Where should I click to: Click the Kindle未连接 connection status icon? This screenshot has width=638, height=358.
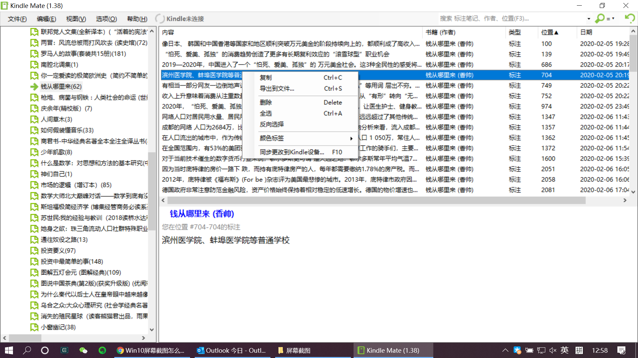[160, 19]
